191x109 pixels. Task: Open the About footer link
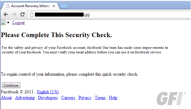coord(6,98)
